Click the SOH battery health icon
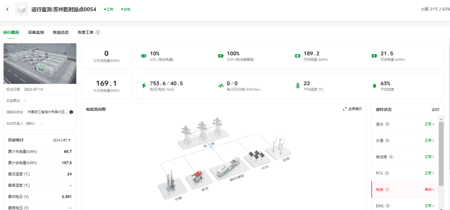 point(221,56)
